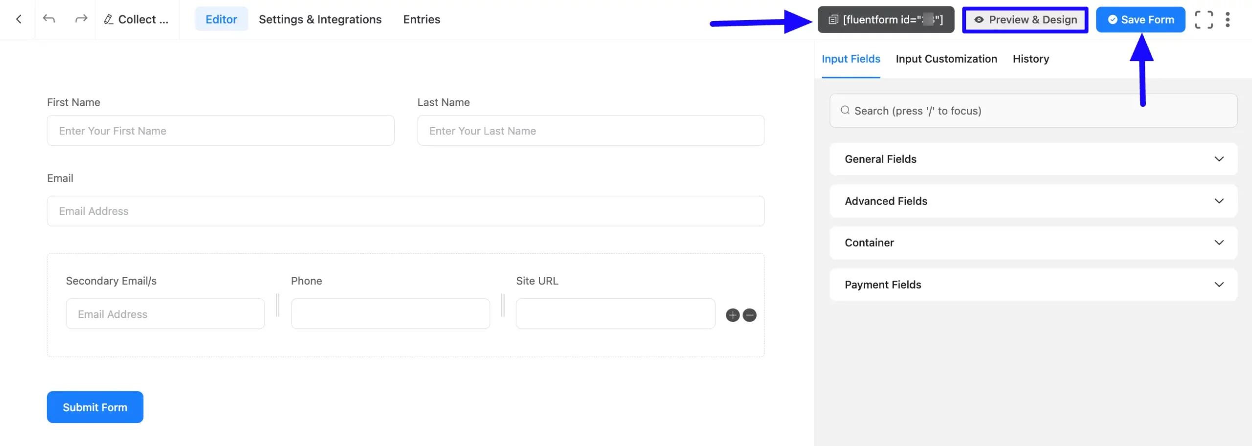Expand the General Fields section
1252x446 pixels.
[1033, 159]
